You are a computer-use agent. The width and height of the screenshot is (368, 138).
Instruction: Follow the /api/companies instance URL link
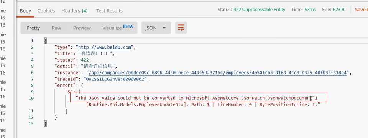tap(216, 73)
